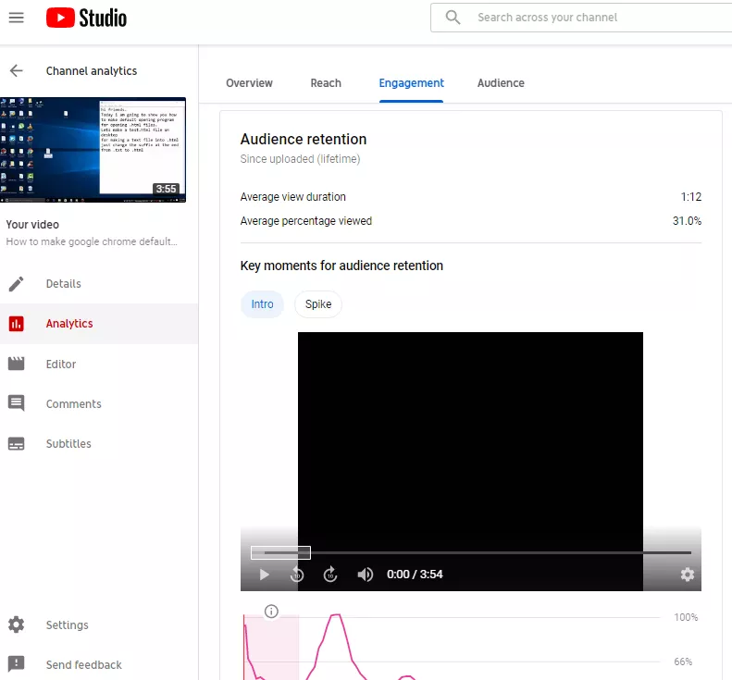The image size is (732, 680).
Task: Click the Average percentage viewed value 31.0%
Action: click(x=687, y=221)
